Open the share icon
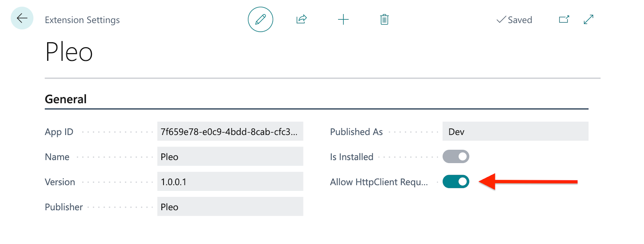644x244 pixels. coord(301,19)
